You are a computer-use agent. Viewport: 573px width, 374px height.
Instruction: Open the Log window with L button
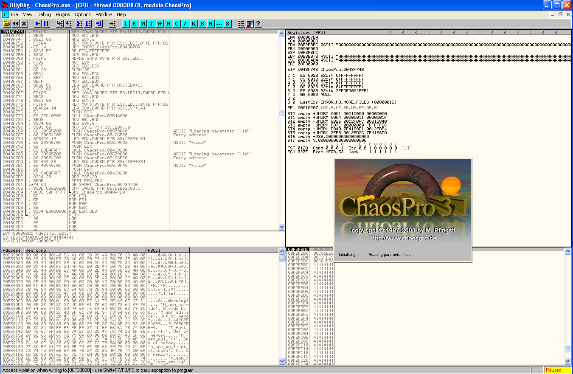(126, 24)
